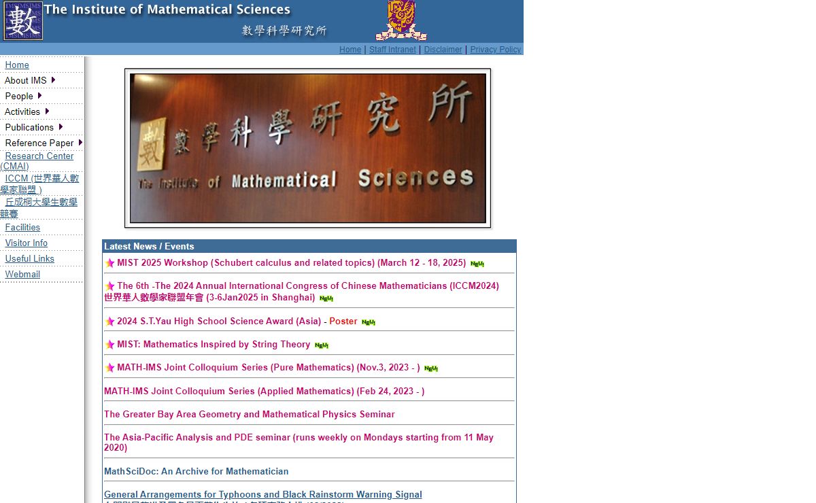The image size is (816, 503).
Task: Open ICCM 世界華人數學家聯盟 sidebar link
Action: [x=39, y=184]
